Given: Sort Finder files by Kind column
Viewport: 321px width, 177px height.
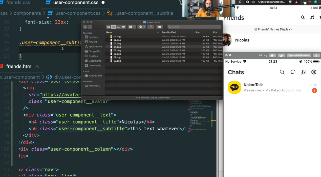Looking at the screenshot, I should pyautogui.click(x=217, y=32).
